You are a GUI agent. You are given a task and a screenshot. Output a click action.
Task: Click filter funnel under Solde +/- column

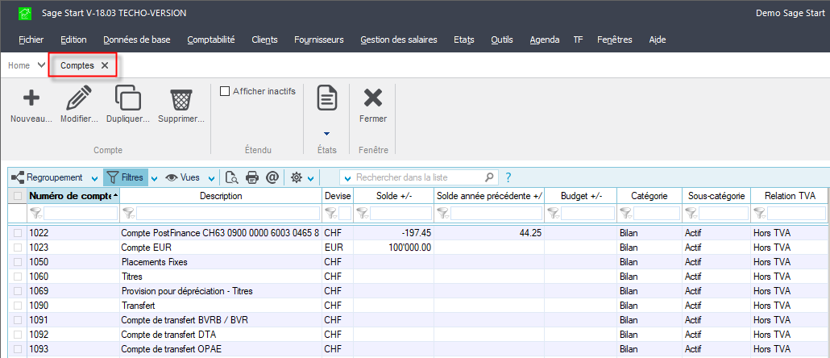point(363,214)
